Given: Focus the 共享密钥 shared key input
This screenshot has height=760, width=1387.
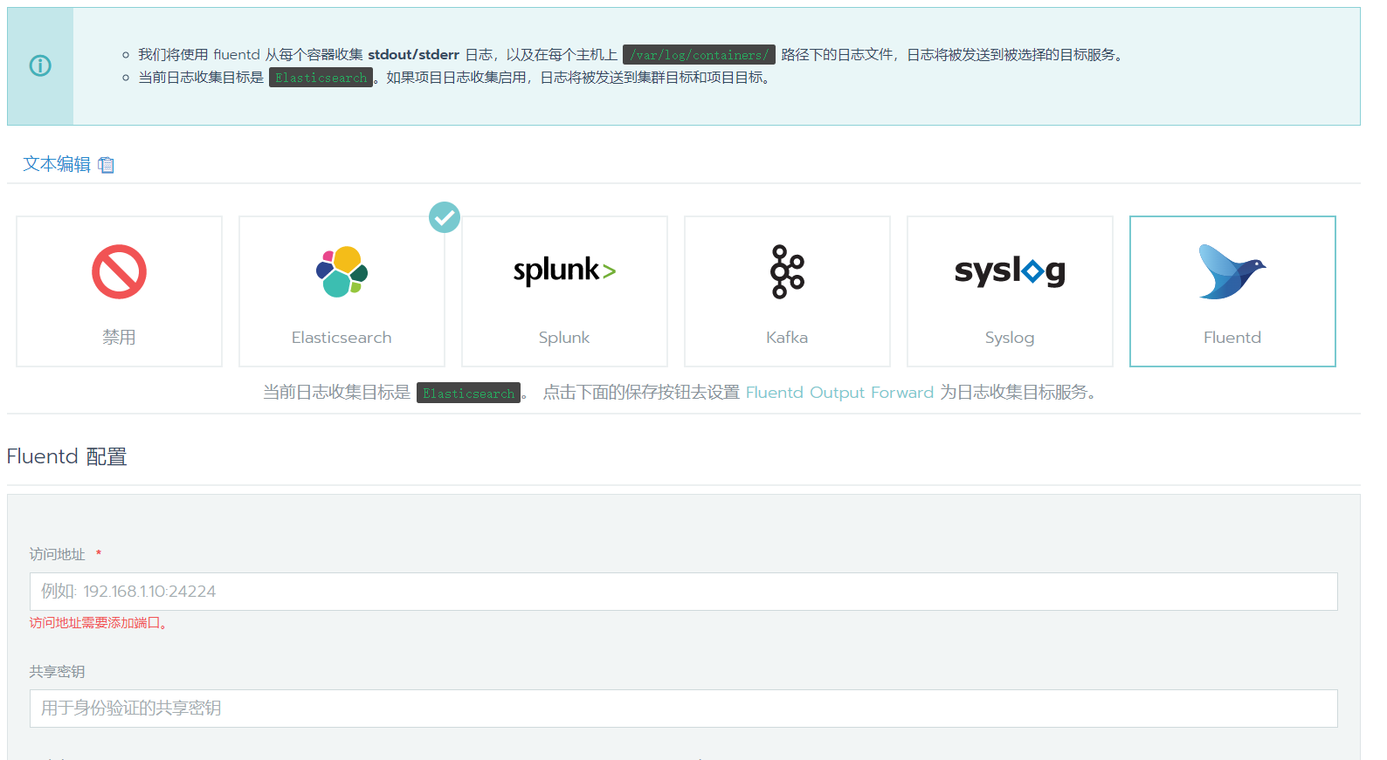Looking at the screenshot, I should tap(684, 709).
